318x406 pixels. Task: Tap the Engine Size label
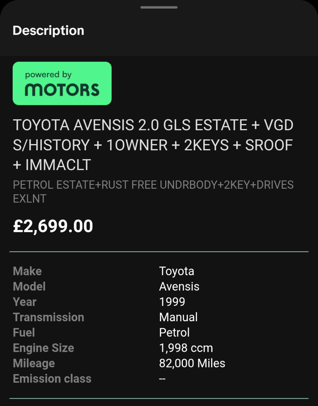(43, 348)
